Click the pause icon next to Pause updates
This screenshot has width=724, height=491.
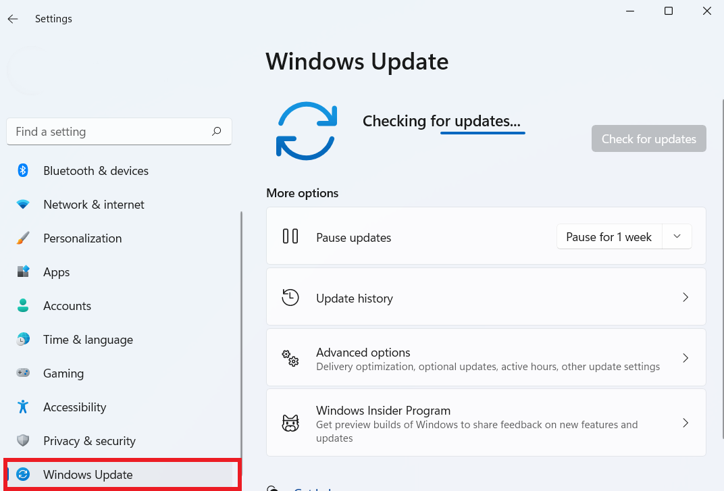pyautogui.click(x=290, y=236)
